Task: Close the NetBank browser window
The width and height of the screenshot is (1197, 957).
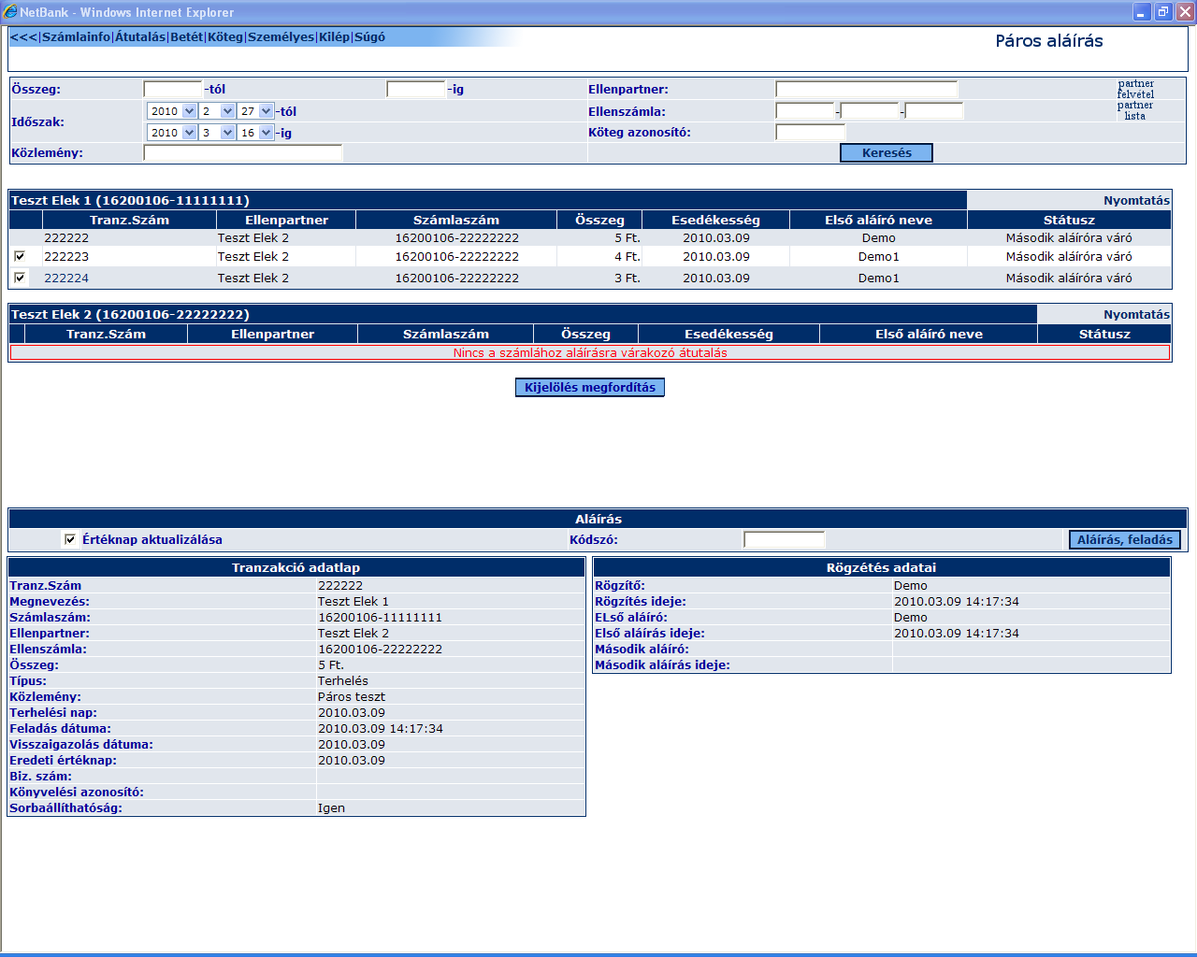Action: click(x=1185, y=12)
